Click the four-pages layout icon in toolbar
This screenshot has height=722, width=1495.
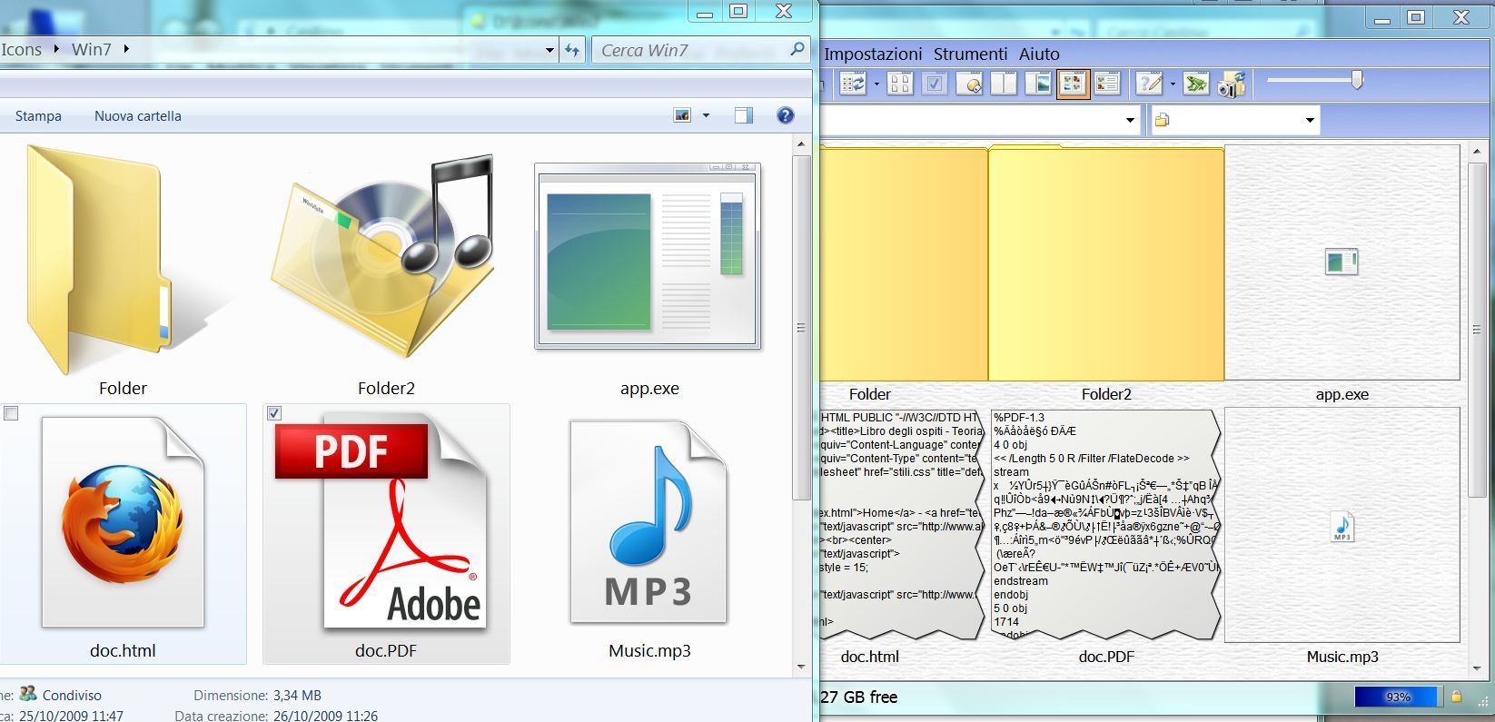pos(900,84)
